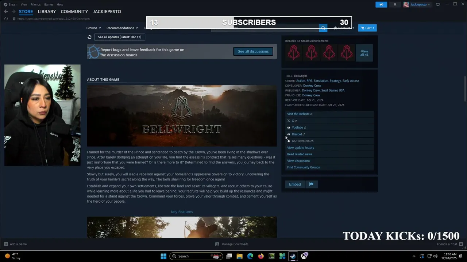This screenshot has height=262, width=467.
Task: Click See all updates (Latest: Dec 17)
Action: (x=120, y=37)
